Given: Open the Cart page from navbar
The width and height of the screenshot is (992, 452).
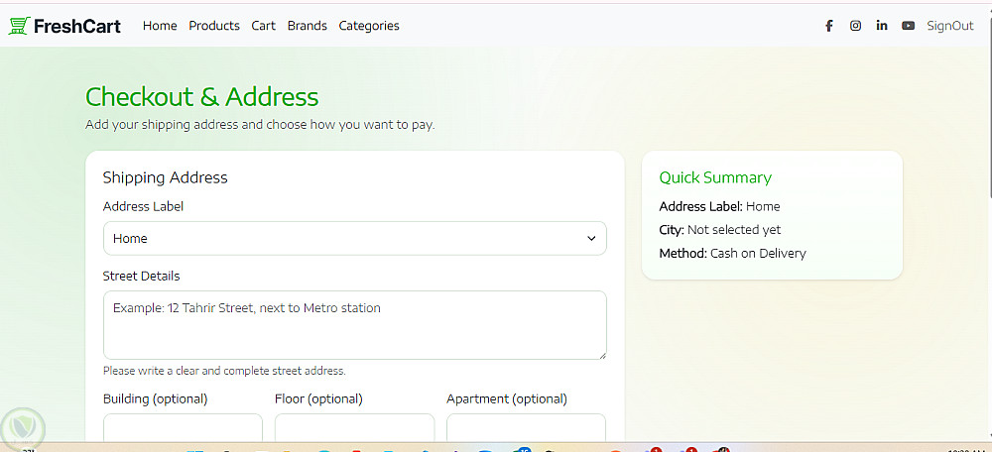Looking at the screenshot, I should click(x=263, y=26).
